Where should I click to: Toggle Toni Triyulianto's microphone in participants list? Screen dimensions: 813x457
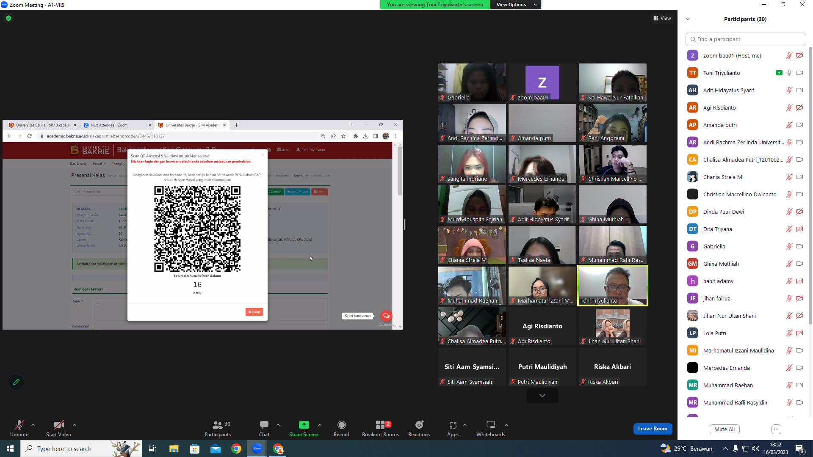[x=789, y=73]
